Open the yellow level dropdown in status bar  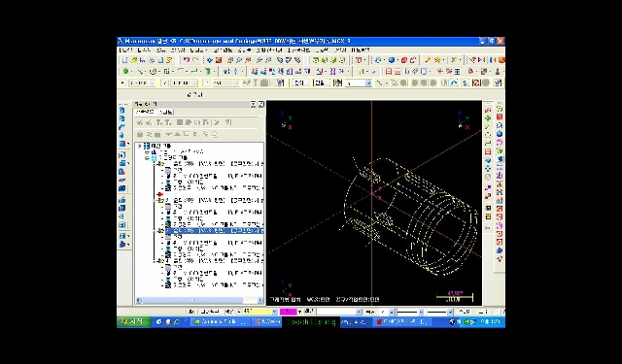[274, 312]
